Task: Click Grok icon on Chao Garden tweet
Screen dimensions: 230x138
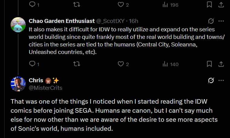Action: click(211, 21)
